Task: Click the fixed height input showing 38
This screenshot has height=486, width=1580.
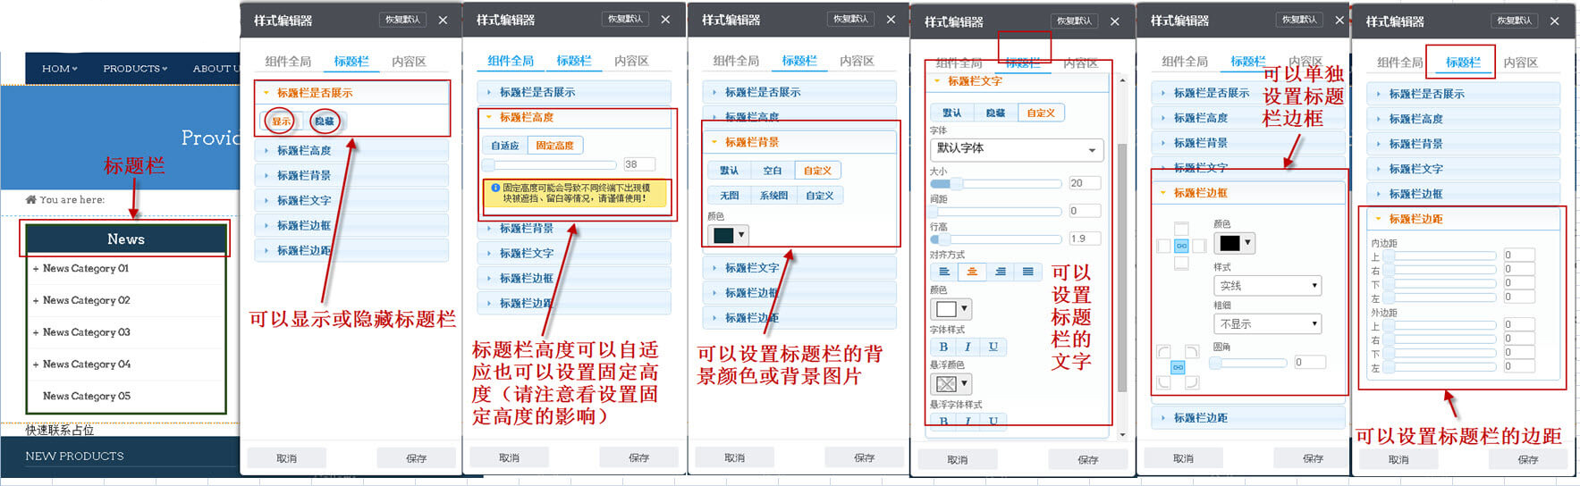Action: coord(638,164)
